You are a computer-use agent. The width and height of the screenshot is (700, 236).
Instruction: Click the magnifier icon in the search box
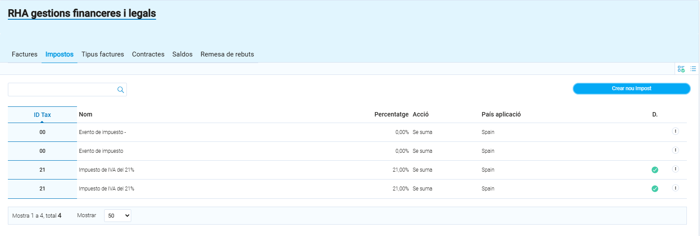[x=121, y=90]
